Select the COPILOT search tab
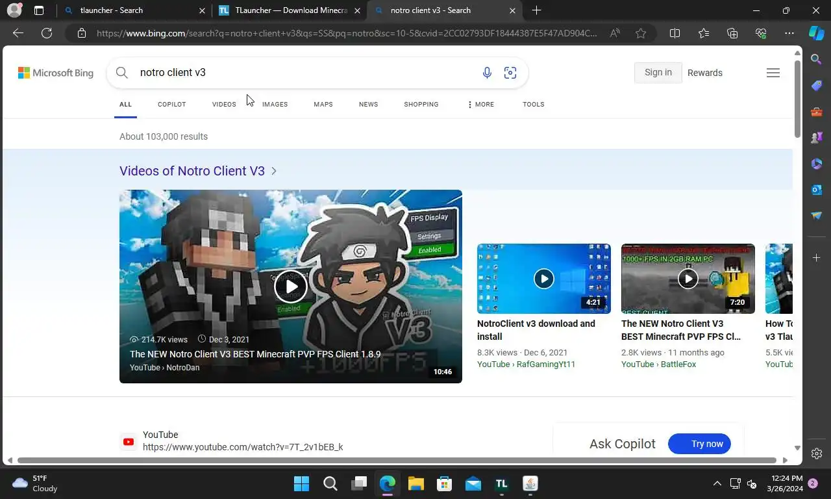The height and width of the screenshot is (499, 831). pyautogui.click(x=171, y=104)
